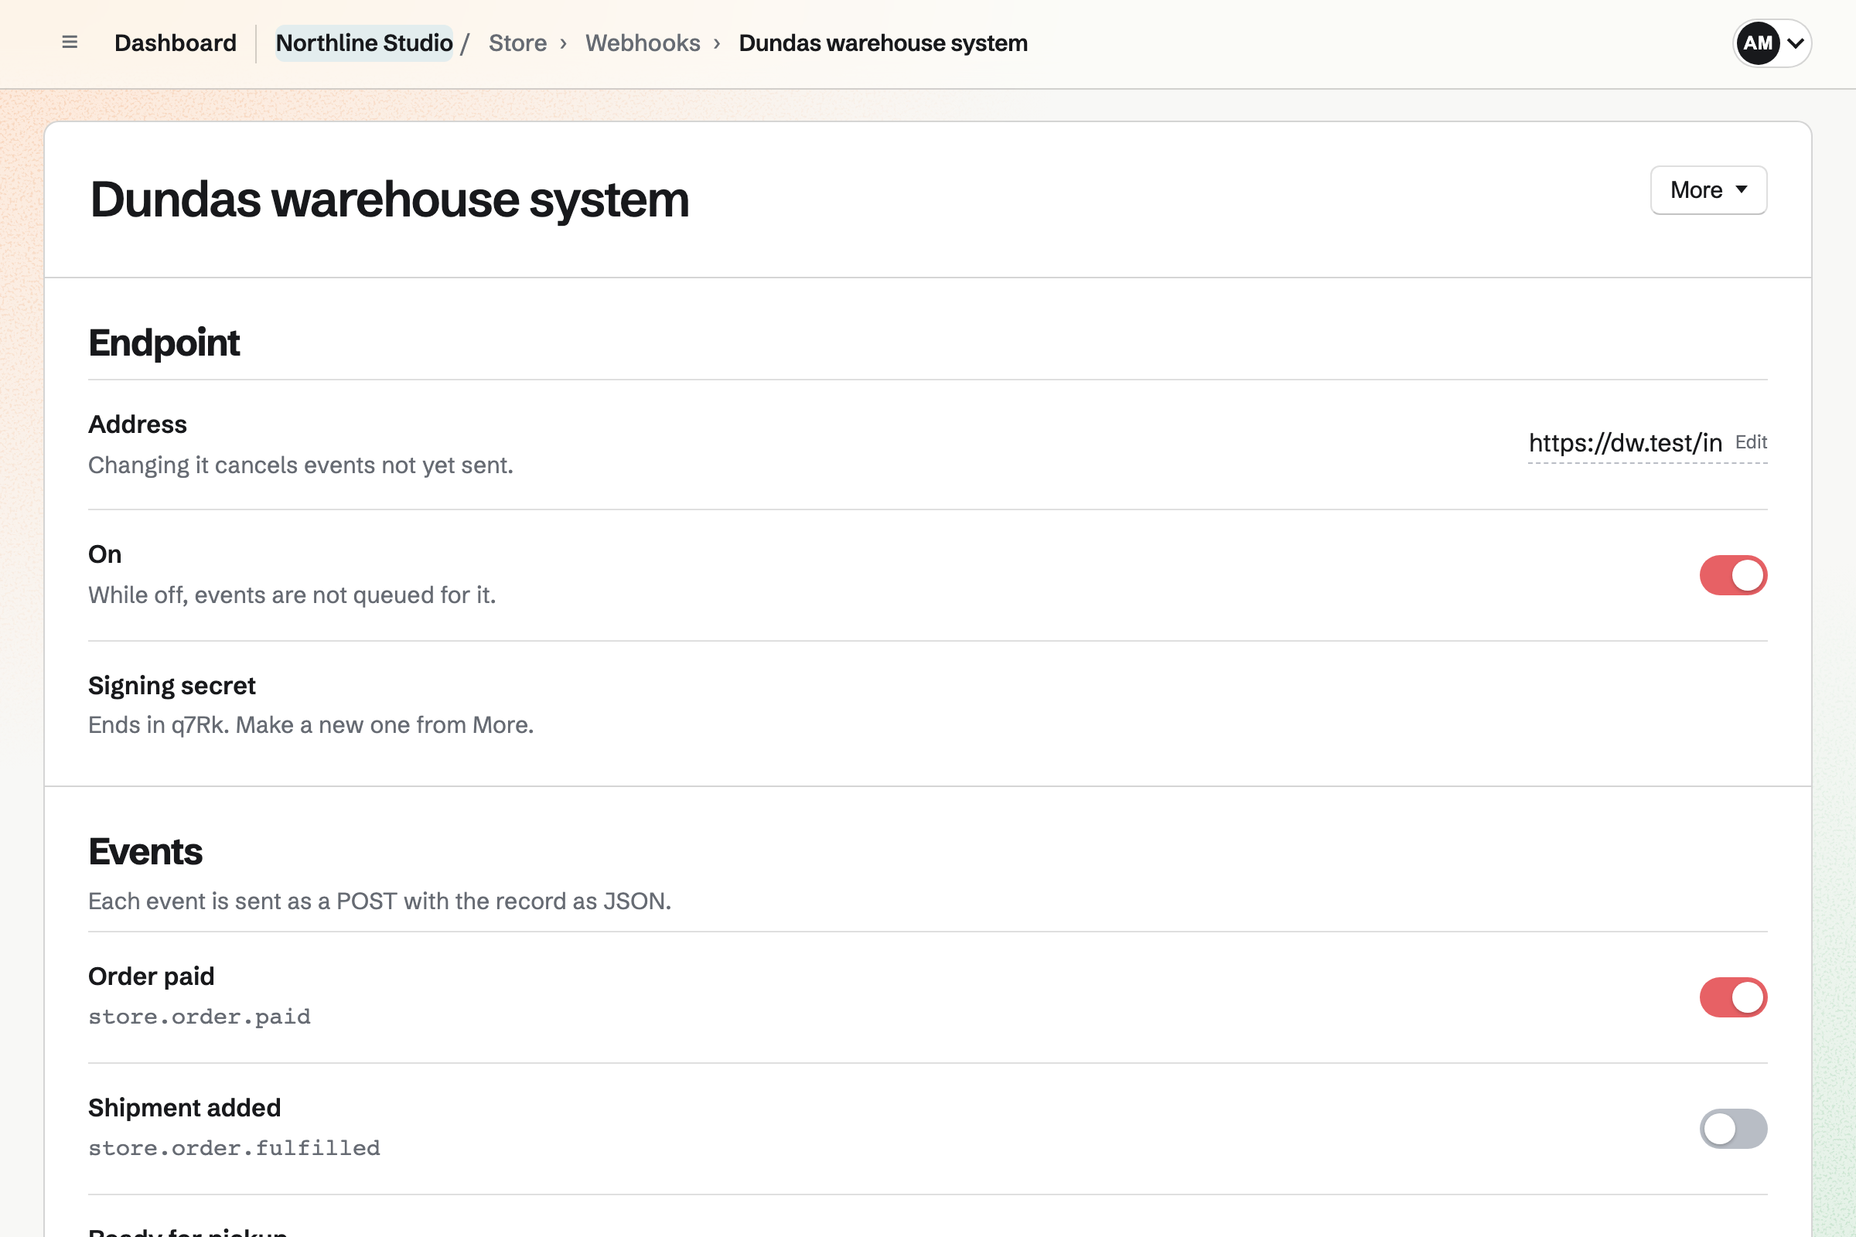Disable the Order paid event toggle
Viewport: 1856px width, 1237px height.
pyautogui.click(x=1733, y=997)
